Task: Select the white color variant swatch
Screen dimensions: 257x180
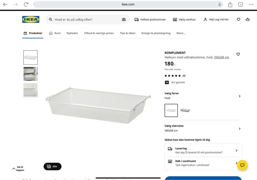Action: 171,110
